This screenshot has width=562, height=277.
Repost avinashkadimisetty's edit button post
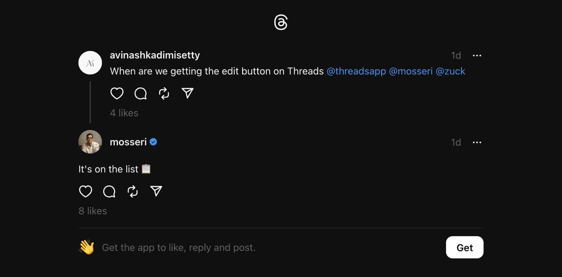[x=164, y=93]
